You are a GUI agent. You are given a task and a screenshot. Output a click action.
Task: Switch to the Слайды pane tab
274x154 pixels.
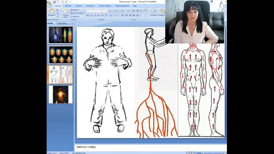50,23
